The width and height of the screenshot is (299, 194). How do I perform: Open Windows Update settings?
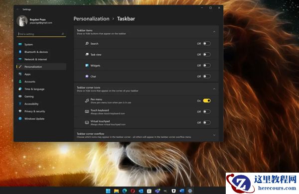[x=41, y=118]
